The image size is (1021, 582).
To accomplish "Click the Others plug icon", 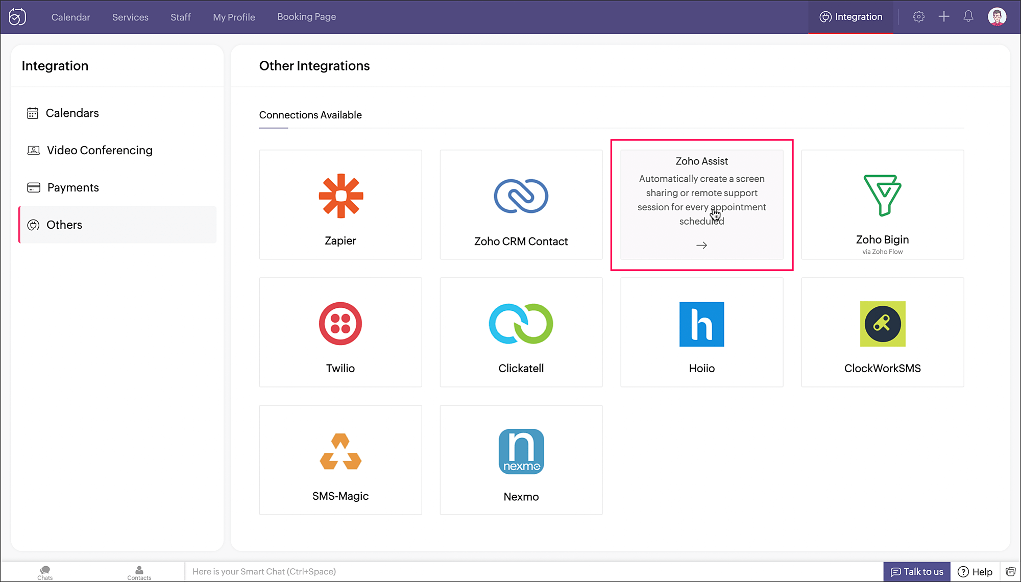I will tap(33, 225).
